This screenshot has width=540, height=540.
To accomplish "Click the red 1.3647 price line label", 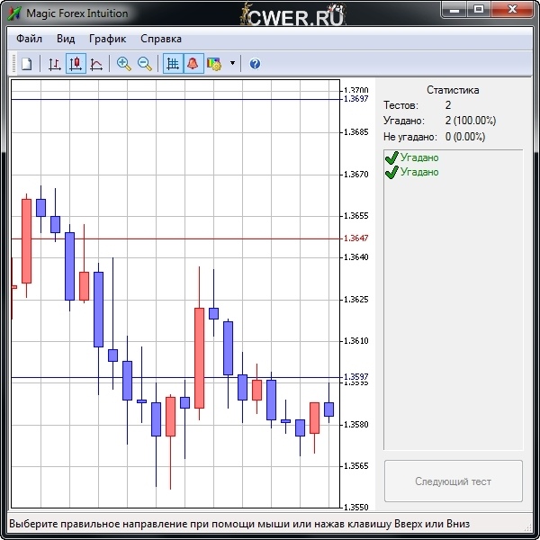I will coord(355,238).
